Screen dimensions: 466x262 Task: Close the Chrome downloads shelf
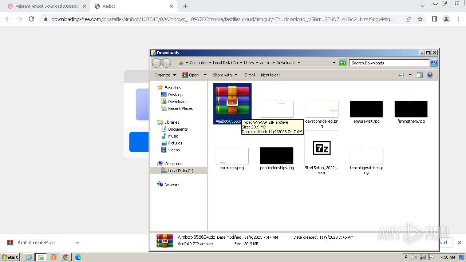459,243
